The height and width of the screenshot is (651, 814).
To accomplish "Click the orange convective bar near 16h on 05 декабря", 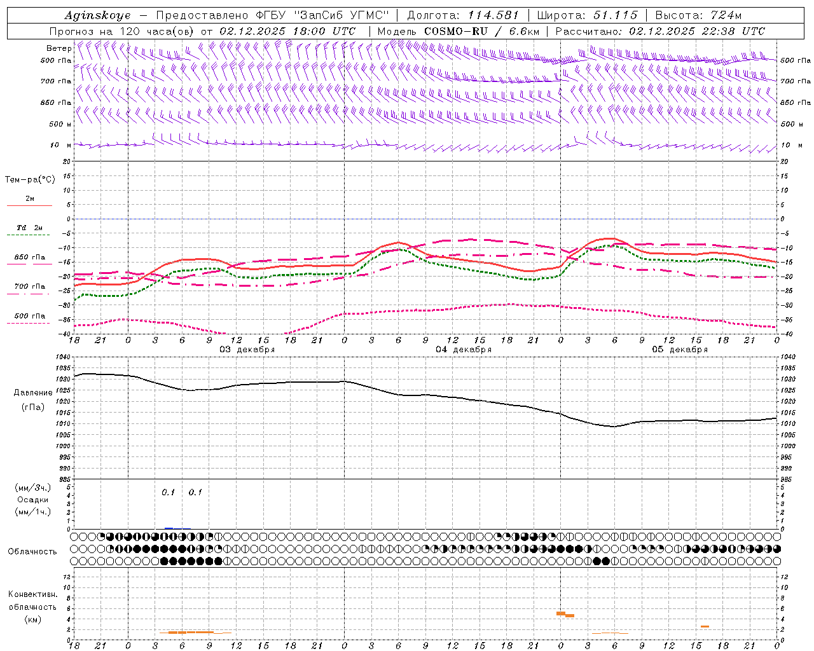I will (x=705, y=626).
